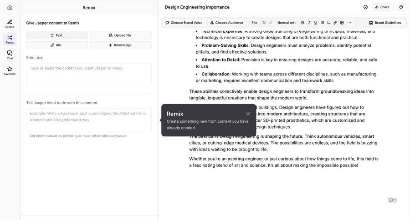Select the Text content source button

[57, 35]
